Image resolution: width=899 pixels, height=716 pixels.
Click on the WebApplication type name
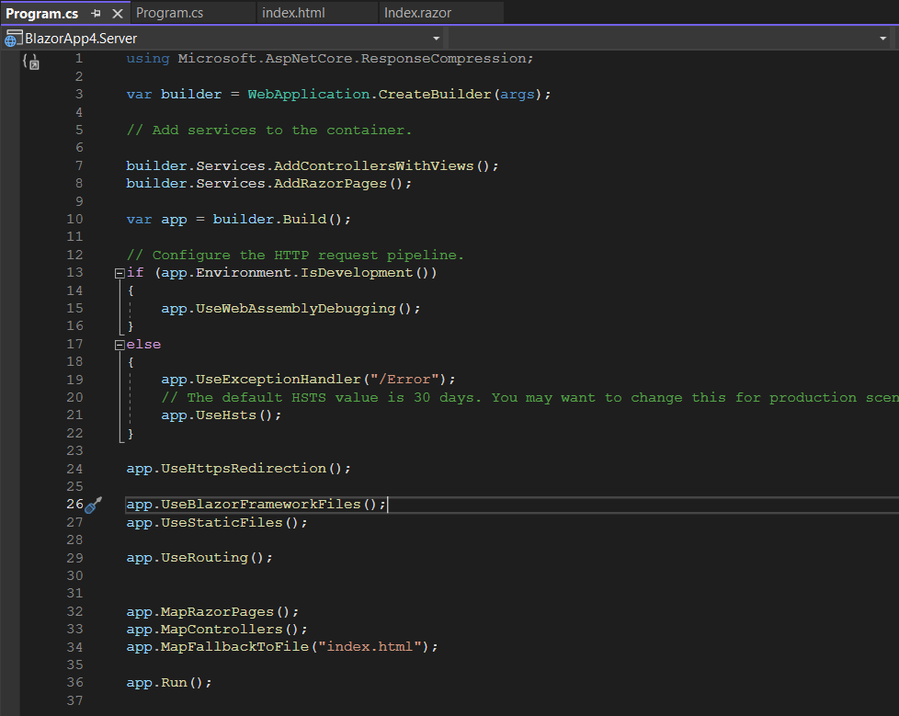click(309, 94)
